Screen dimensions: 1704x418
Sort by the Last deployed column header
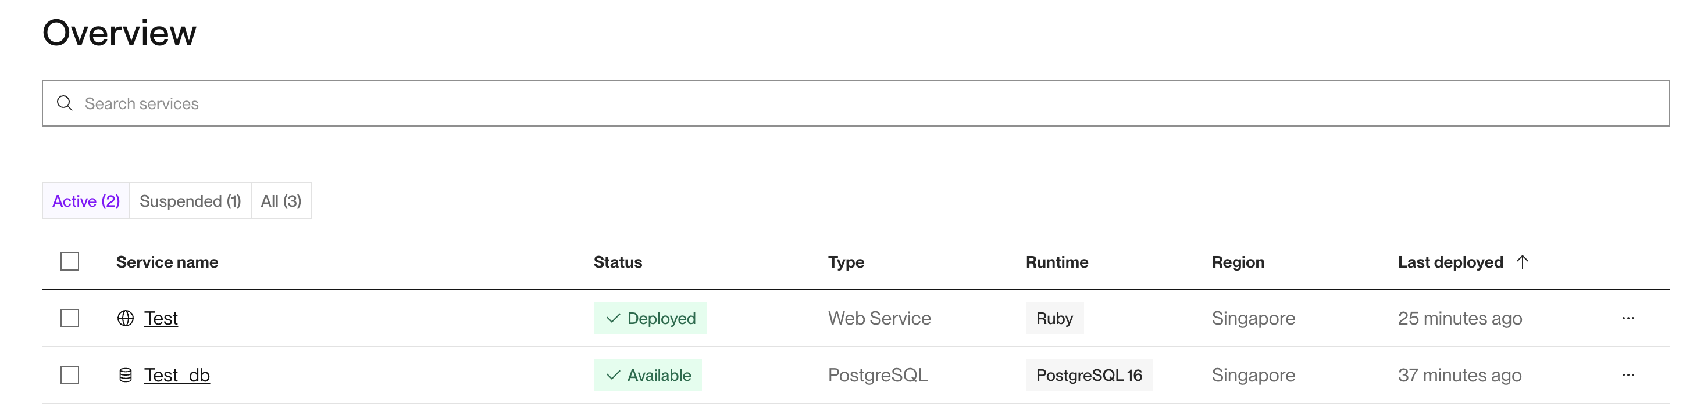1450,262
